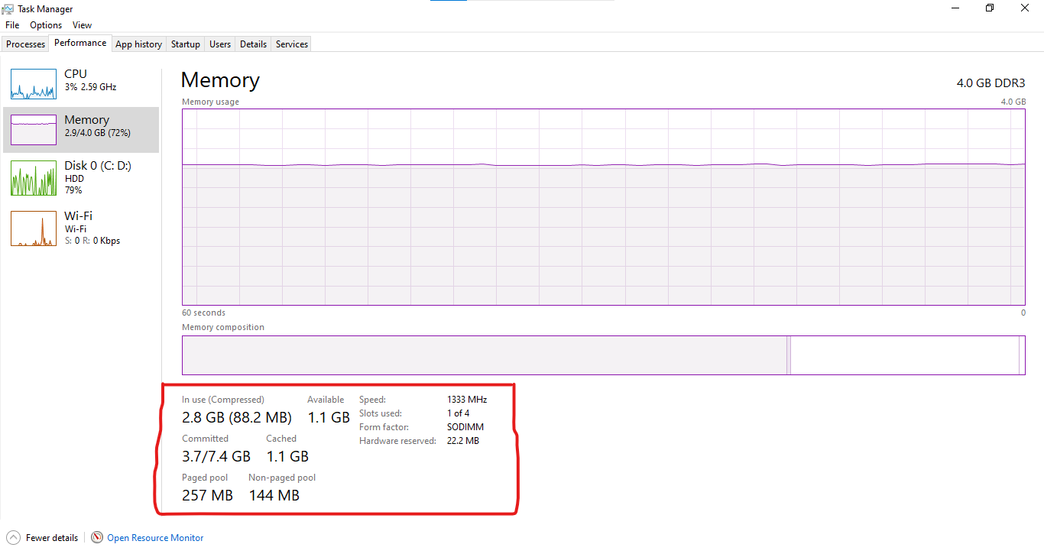Click the 60 seconds graph label

203,313
